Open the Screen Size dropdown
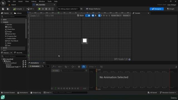The height and width of the screenshot is (100, 178). coord(116,16)
